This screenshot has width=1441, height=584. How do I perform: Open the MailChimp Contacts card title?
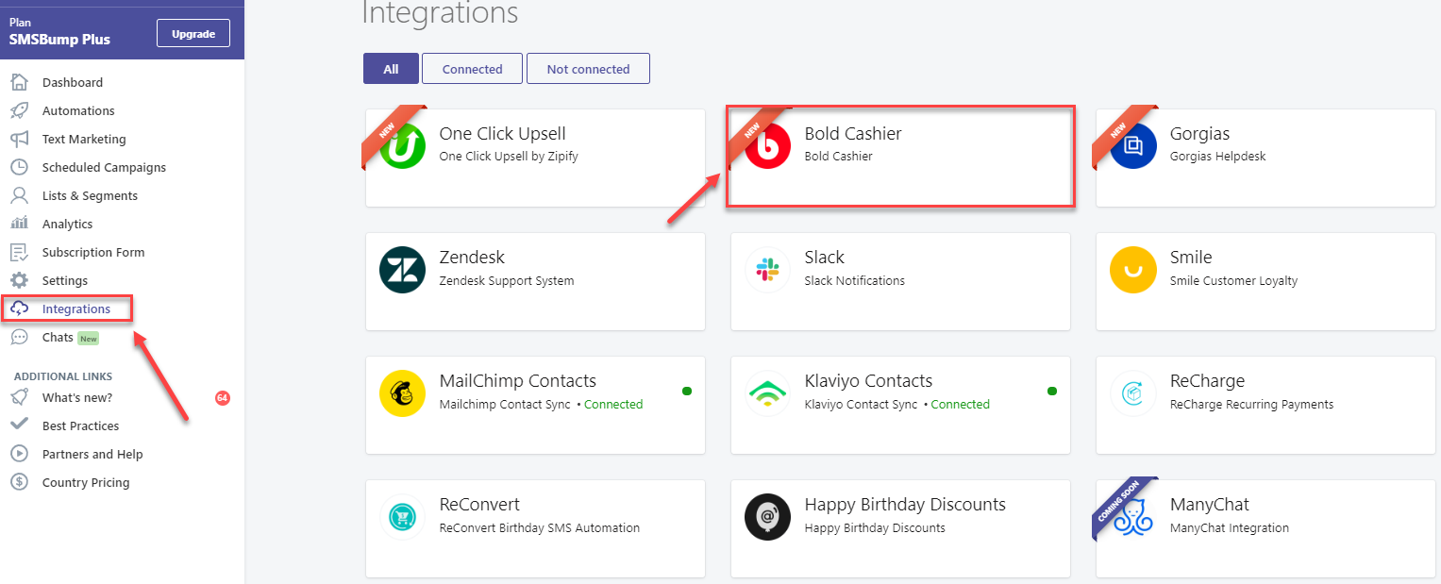click(x=517, y=380)
